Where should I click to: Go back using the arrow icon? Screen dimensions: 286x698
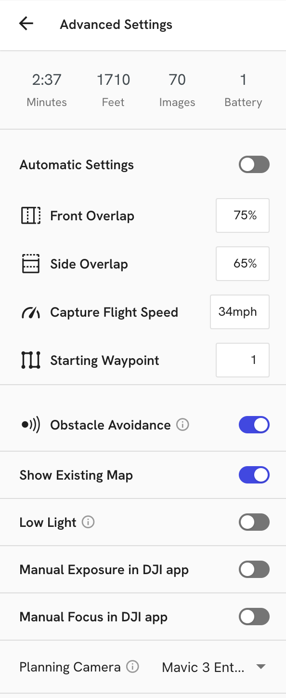click(26, 24)
